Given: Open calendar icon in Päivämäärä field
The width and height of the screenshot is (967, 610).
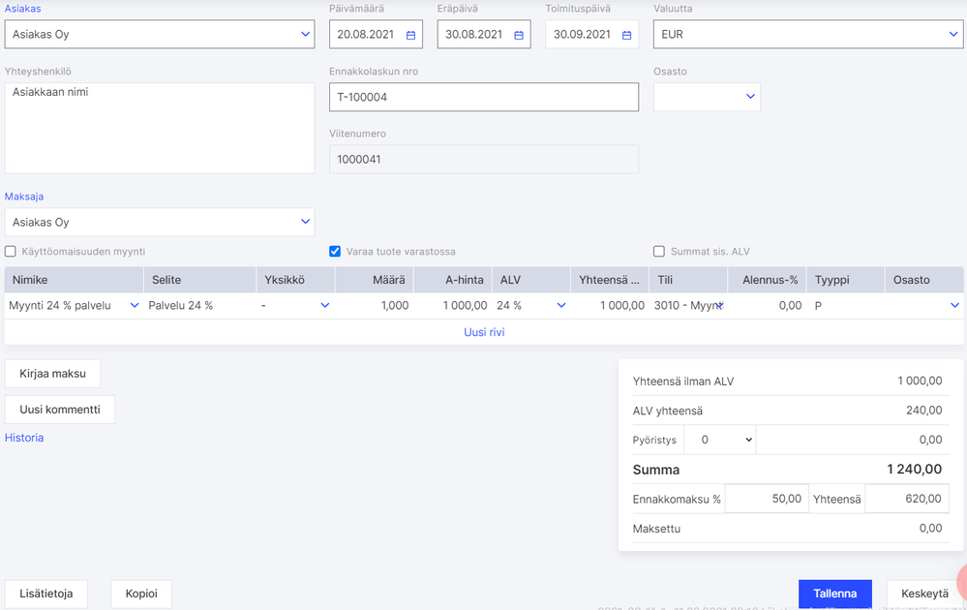Looking at the screenshot, I should [410, 35].
